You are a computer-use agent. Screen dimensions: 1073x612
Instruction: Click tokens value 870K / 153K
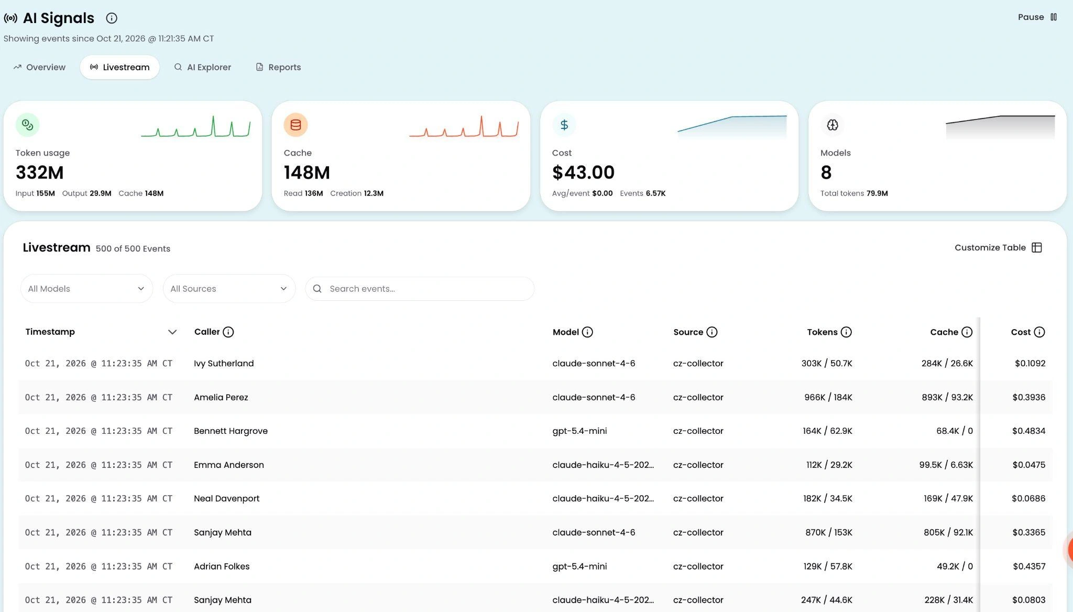click(x=828, y=532)
